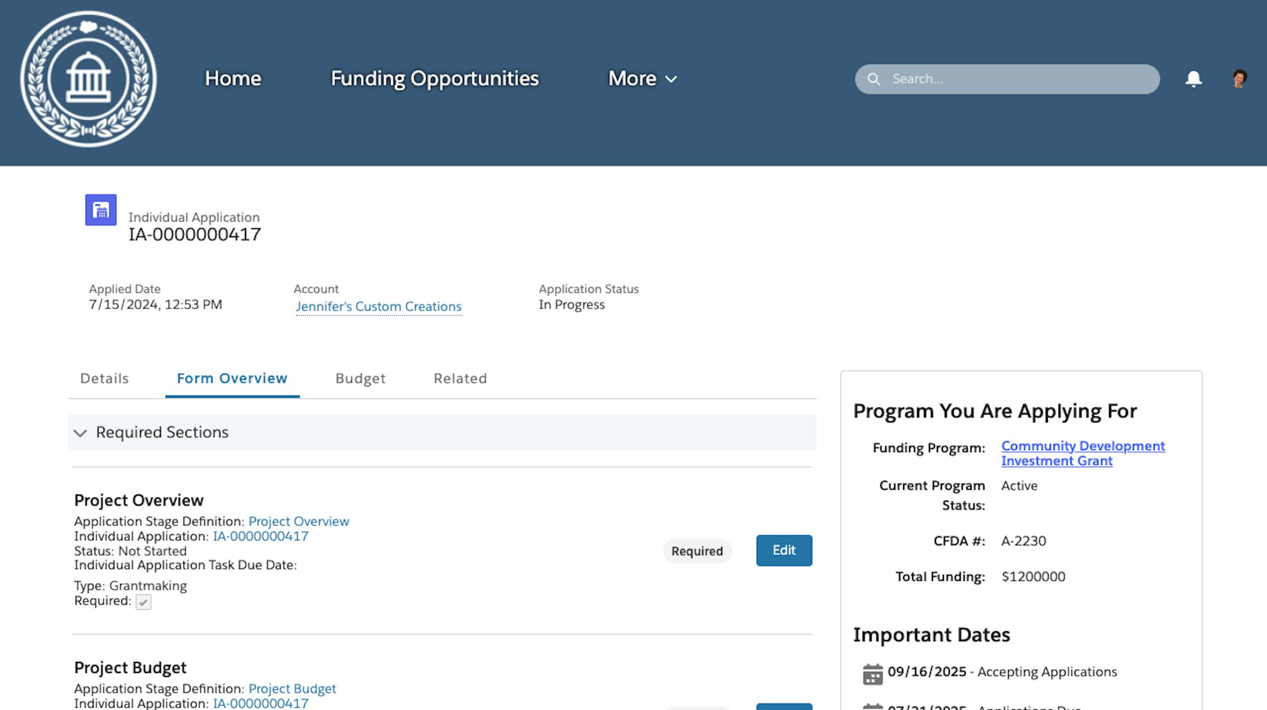Navigate to Home
The image size is (1267, 710).
coord(233,79)
